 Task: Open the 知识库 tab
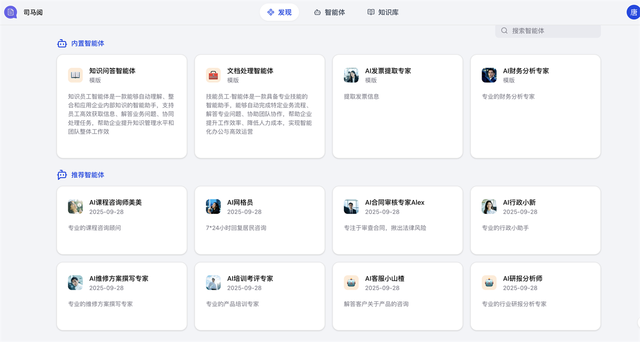(x=383, y=12)
